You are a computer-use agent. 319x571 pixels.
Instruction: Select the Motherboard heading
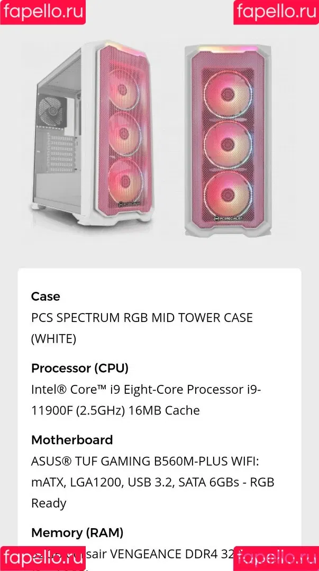click(x=72, y=440)
